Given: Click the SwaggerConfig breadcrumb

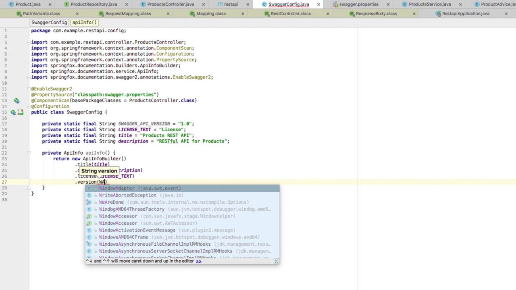Looking at the screenshot, I should [49, 23].
